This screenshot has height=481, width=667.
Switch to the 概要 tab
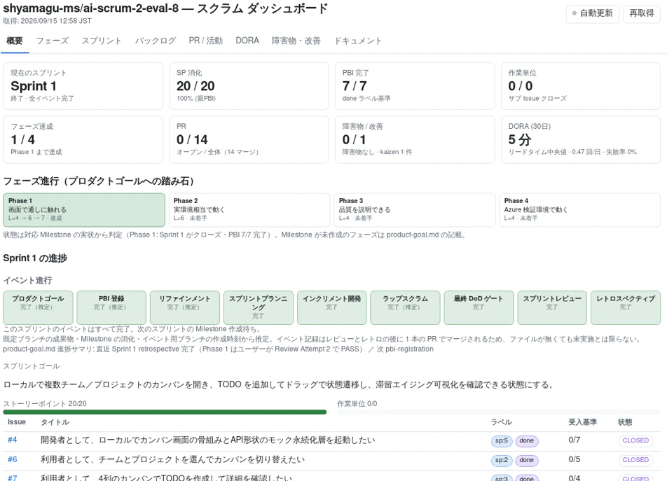tap(15, 41)
